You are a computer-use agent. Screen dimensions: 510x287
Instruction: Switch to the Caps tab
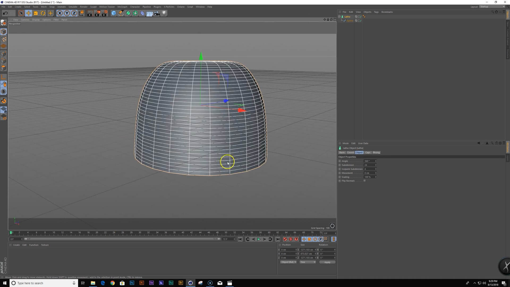coord(368,153)
